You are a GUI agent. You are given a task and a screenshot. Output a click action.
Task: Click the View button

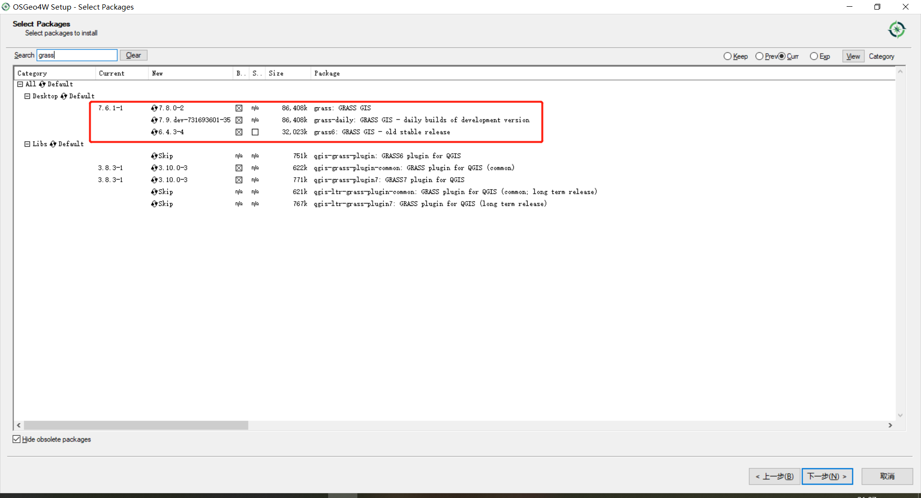(853, 57)
